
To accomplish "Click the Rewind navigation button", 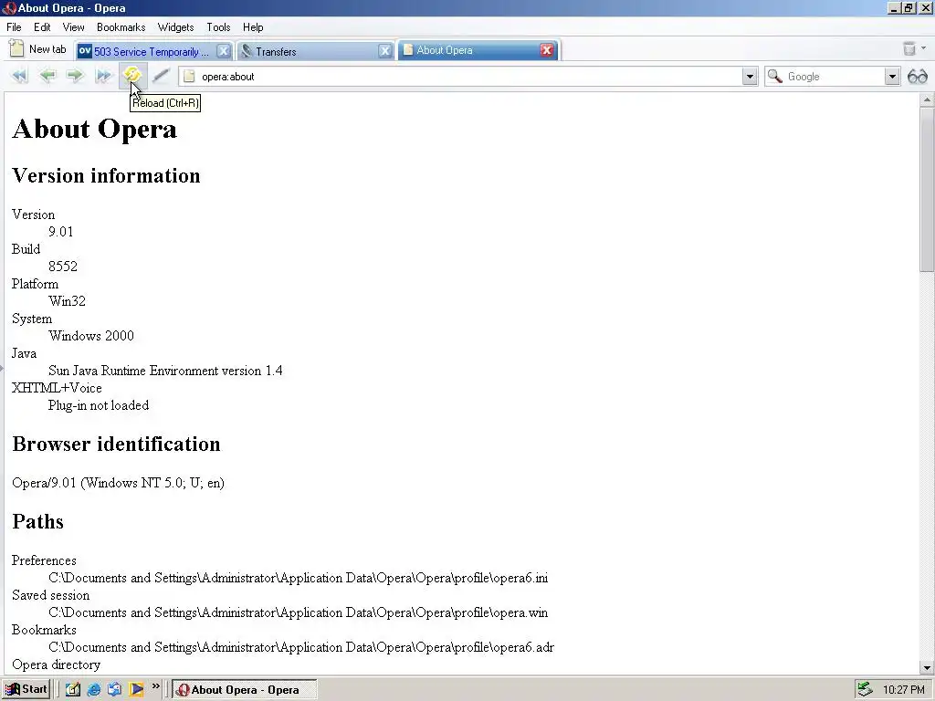I will [x=20, y=76].
